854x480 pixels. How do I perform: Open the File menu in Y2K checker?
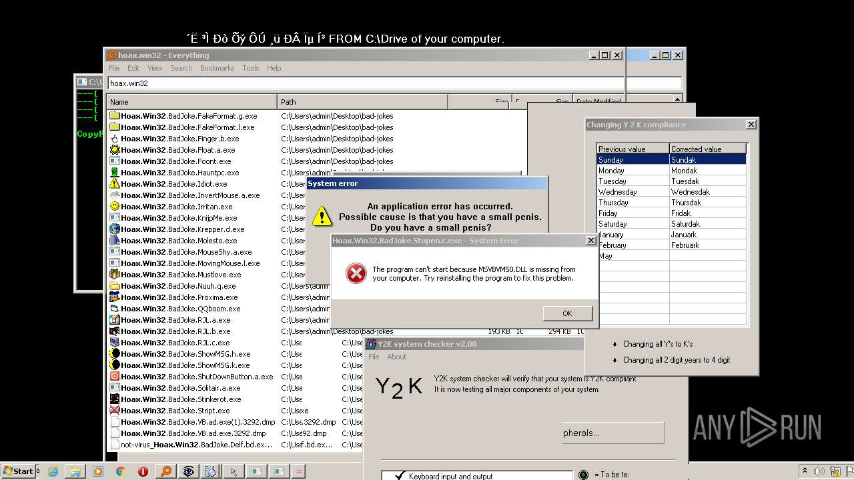[374, 357]
